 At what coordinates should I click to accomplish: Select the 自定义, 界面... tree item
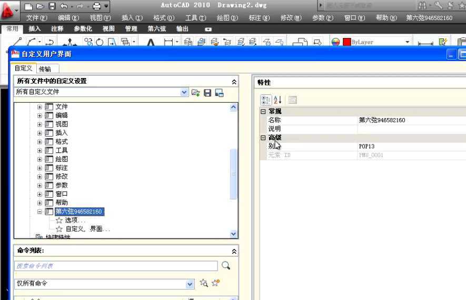tap(87, 229)
